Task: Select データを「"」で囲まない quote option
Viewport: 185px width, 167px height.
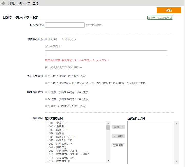Action: 46,83
